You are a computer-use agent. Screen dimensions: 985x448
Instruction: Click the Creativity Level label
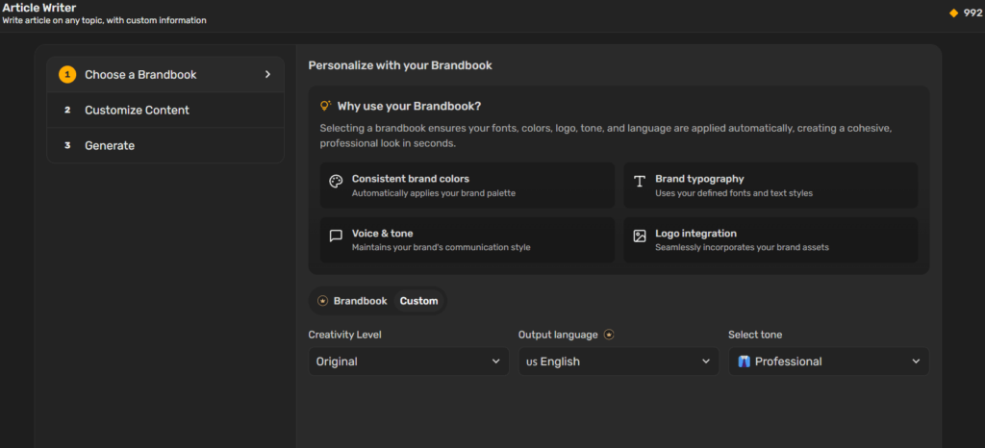345,336
